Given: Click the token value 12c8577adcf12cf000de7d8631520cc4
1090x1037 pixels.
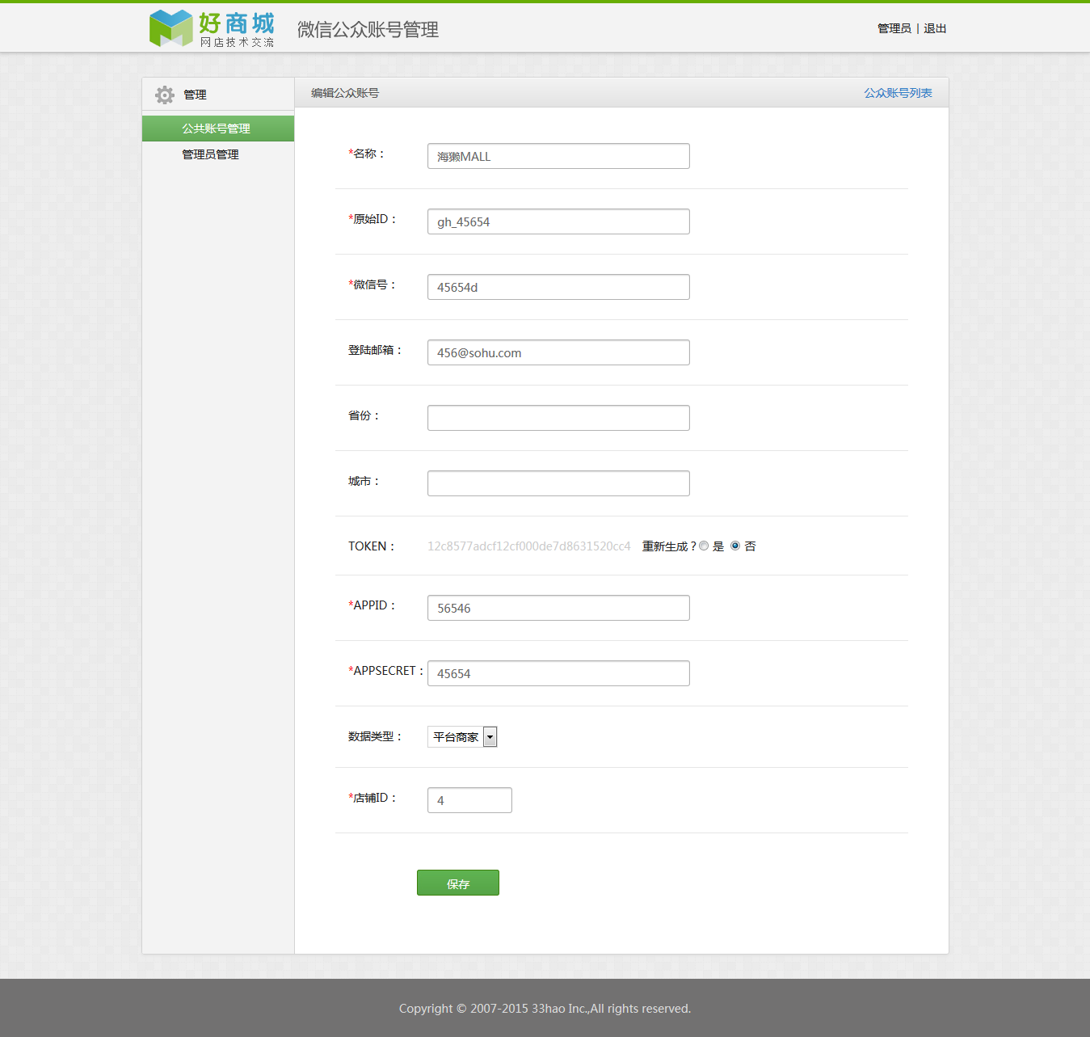Looking at the screenshot, I should coord(529,546).
